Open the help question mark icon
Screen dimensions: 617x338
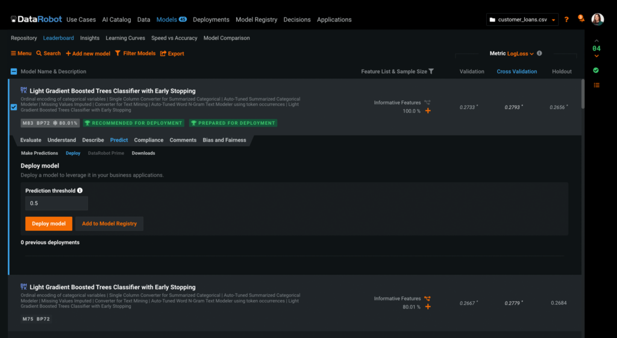[566, 19]
